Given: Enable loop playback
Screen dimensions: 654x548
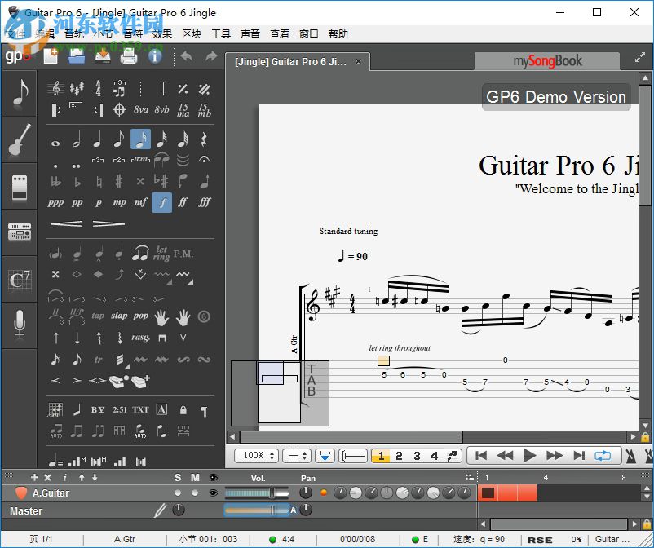Looking at the screenshot, I should (603, 456).
